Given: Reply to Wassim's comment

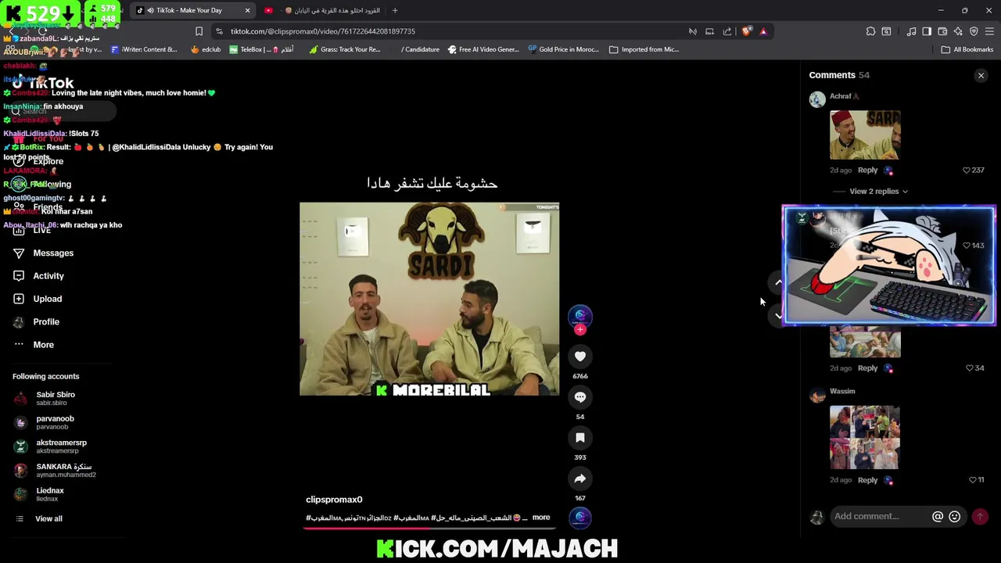Looking at the screenshot, I should click(867, 479).
